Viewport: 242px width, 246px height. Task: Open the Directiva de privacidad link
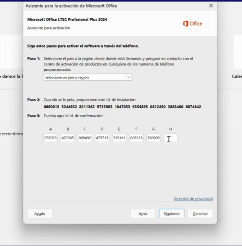[x=193, y=199]
